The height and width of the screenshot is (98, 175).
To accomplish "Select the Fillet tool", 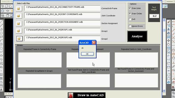I will (169, 78).
